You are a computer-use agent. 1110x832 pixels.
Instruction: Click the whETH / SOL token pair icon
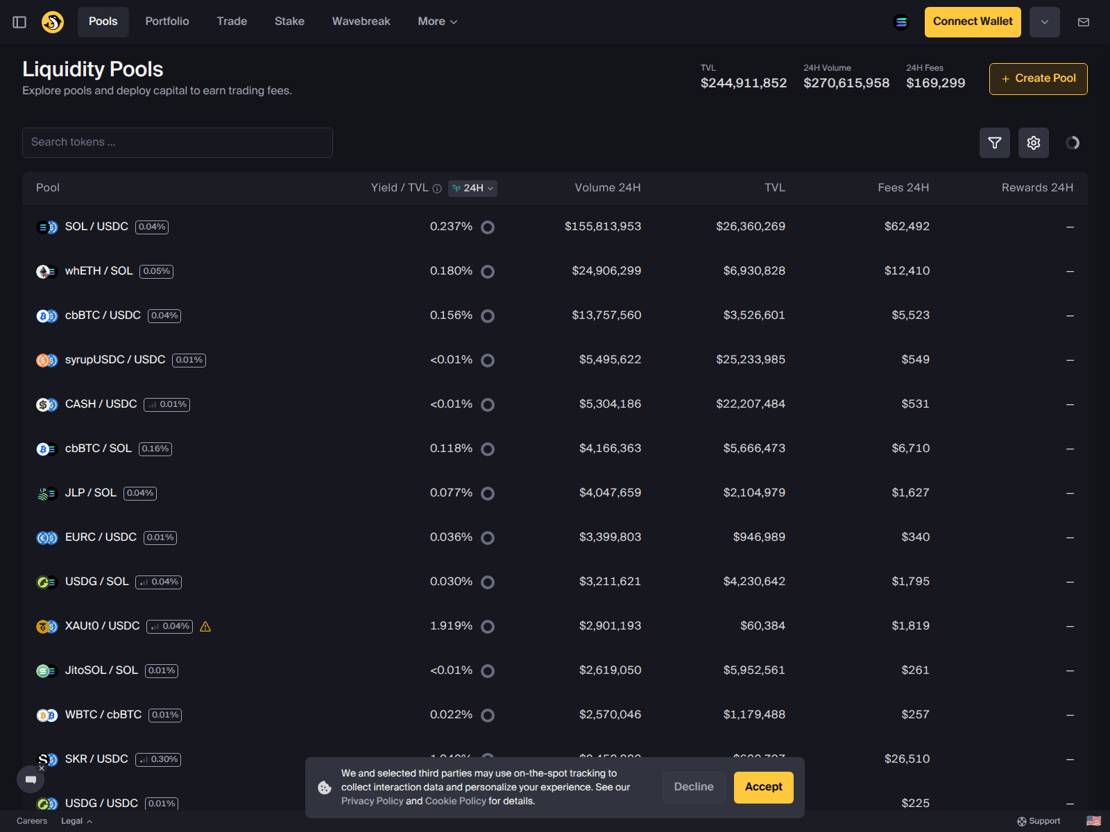(x=46, y=272)
